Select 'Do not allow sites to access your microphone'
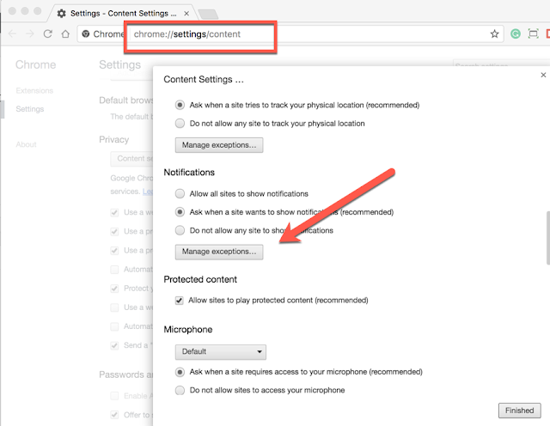 point(180,390)
